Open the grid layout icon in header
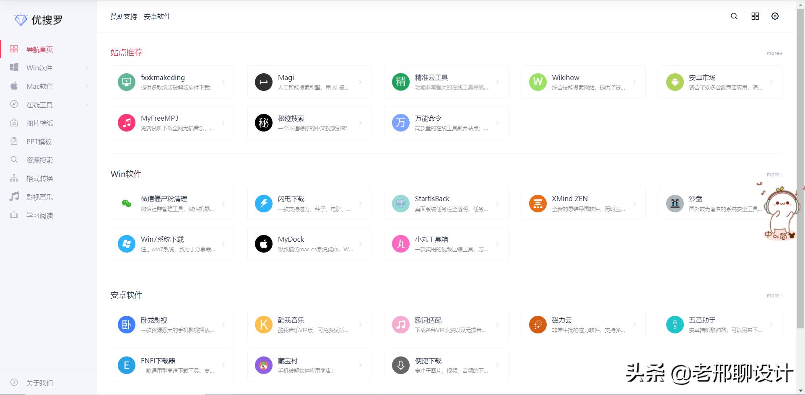805x395 pixels. 755,16
